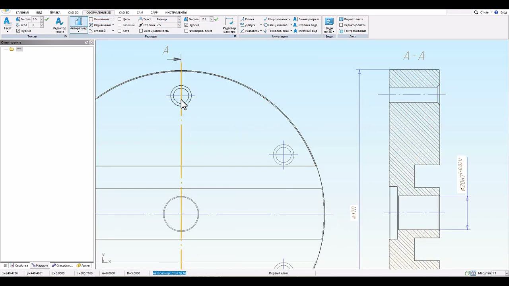Enable the Ассоциативность checkbox
The height and width of the screenshot is (286, 509).
pyautogui.click(x=141, y=31)
